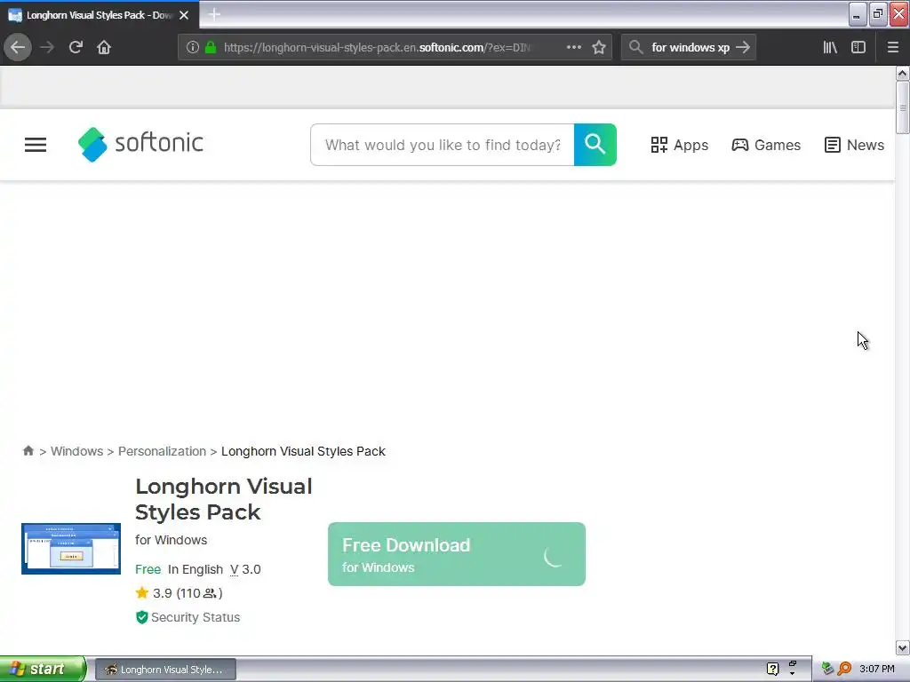Click the taskbar clock 3:07 PM
This screenshot has height=682, width=910.
(x=877, y=669)
